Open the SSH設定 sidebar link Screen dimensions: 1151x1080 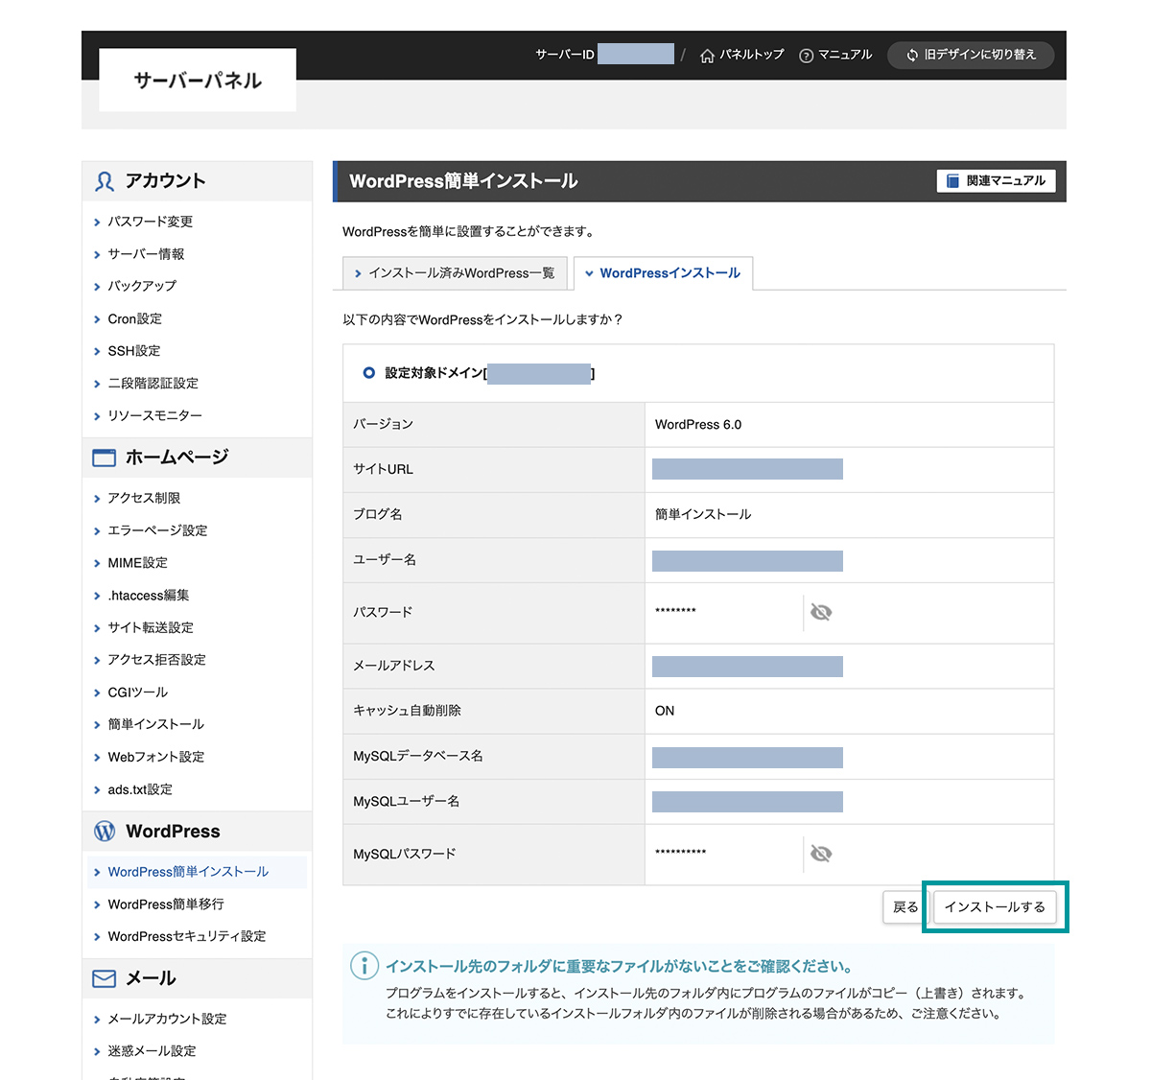coord(134,351)
